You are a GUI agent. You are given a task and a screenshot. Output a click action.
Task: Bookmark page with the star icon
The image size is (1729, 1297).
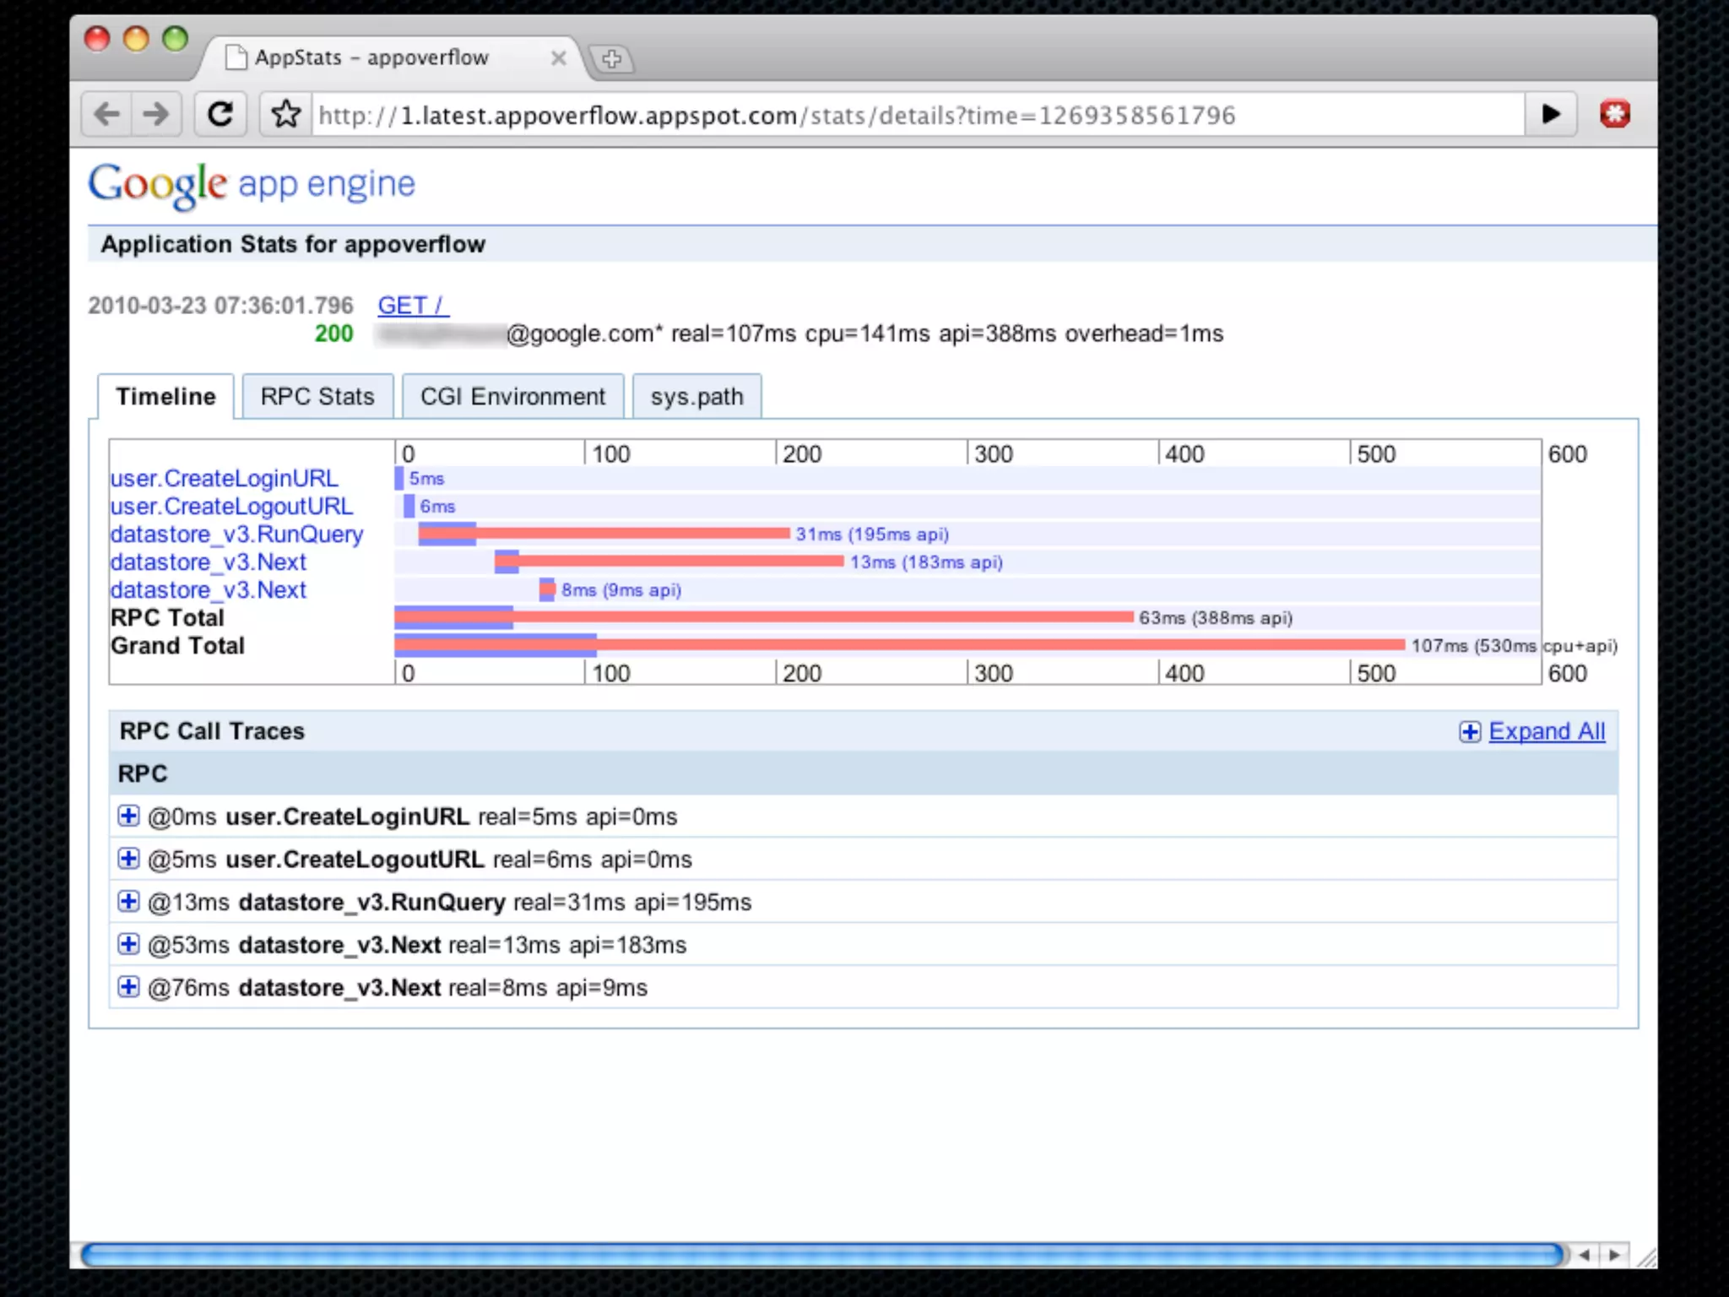286,114
